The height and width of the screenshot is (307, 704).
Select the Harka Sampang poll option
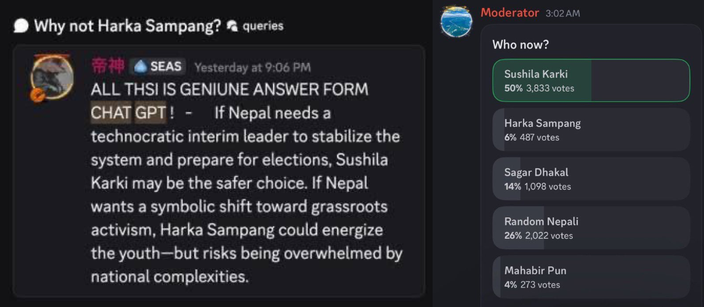pyautogui.click(x=591, y=130)
